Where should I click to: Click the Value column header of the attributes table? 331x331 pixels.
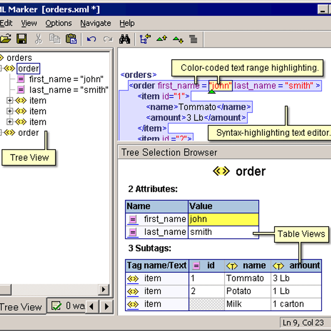pyautogui.click(x=223, y=206)
